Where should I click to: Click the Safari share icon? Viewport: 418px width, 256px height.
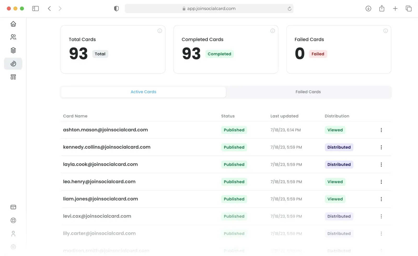pos(382,9)
